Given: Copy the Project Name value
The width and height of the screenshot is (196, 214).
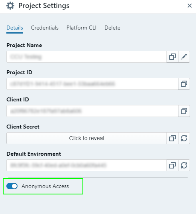Looking at the screenshot, I should click(x=172, y=57).
